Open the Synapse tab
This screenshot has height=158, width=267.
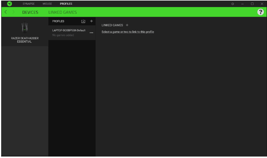pos(29,4)
